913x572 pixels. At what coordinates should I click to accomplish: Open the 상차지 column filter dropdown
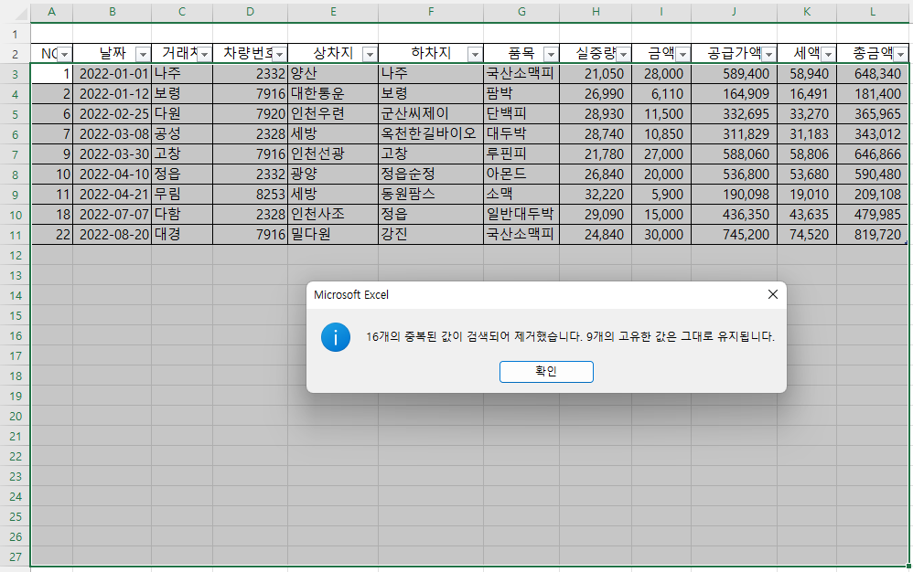coord(370,55)
